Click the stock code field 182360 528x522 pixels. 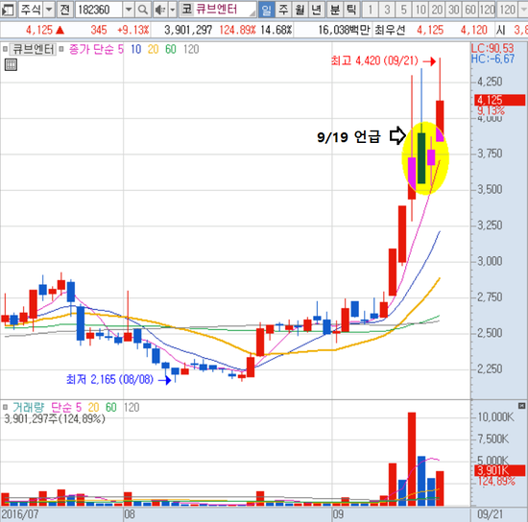click(99, 10)
